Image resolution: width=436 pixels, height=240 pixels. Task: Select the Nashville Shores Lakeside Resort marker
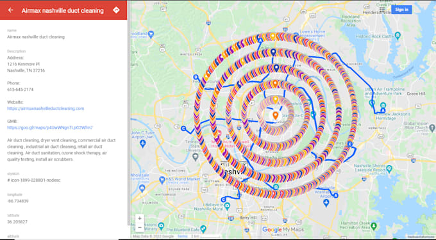point(389,168)
